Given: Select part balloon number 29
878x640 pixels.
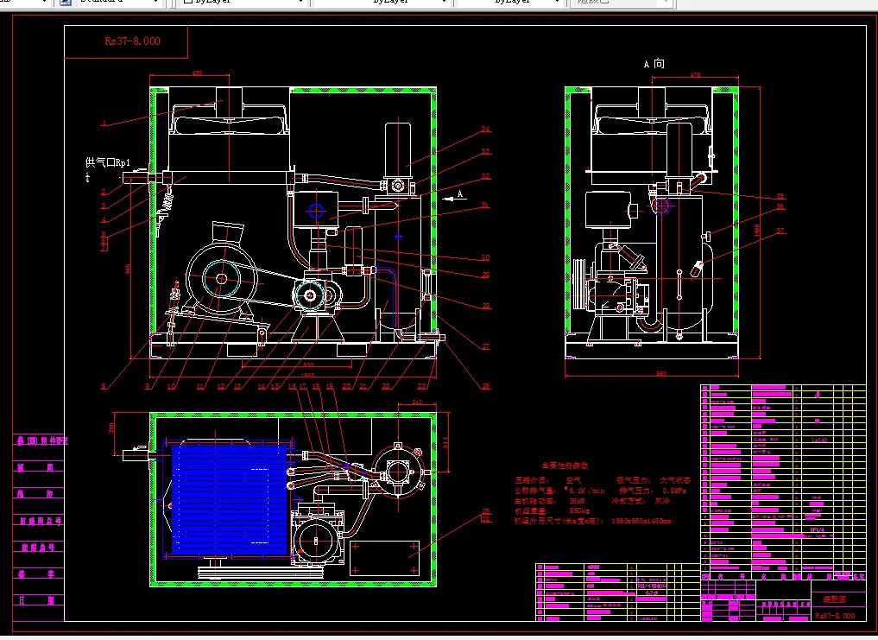Looking at the screenshot, I should click(485, 275).
